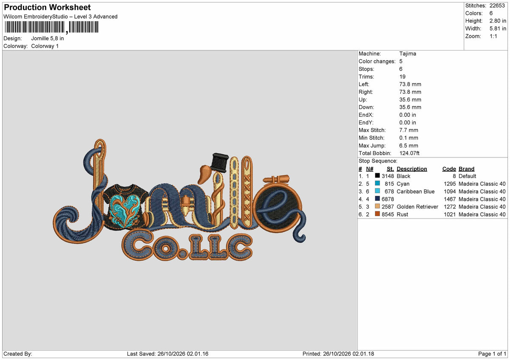Click the thread code 1021
Screen dimensions: 510x360
click(449, 214)
